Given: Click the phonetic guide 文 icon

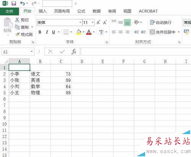Looking at the screenshot, I should click(101, 32).
